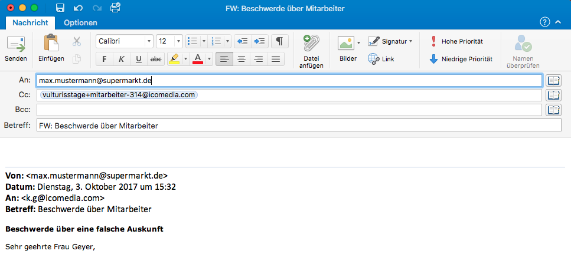571x254 pixels.
Task: Open the font size 12 dropdown
Action: click(x=179, y=41)
